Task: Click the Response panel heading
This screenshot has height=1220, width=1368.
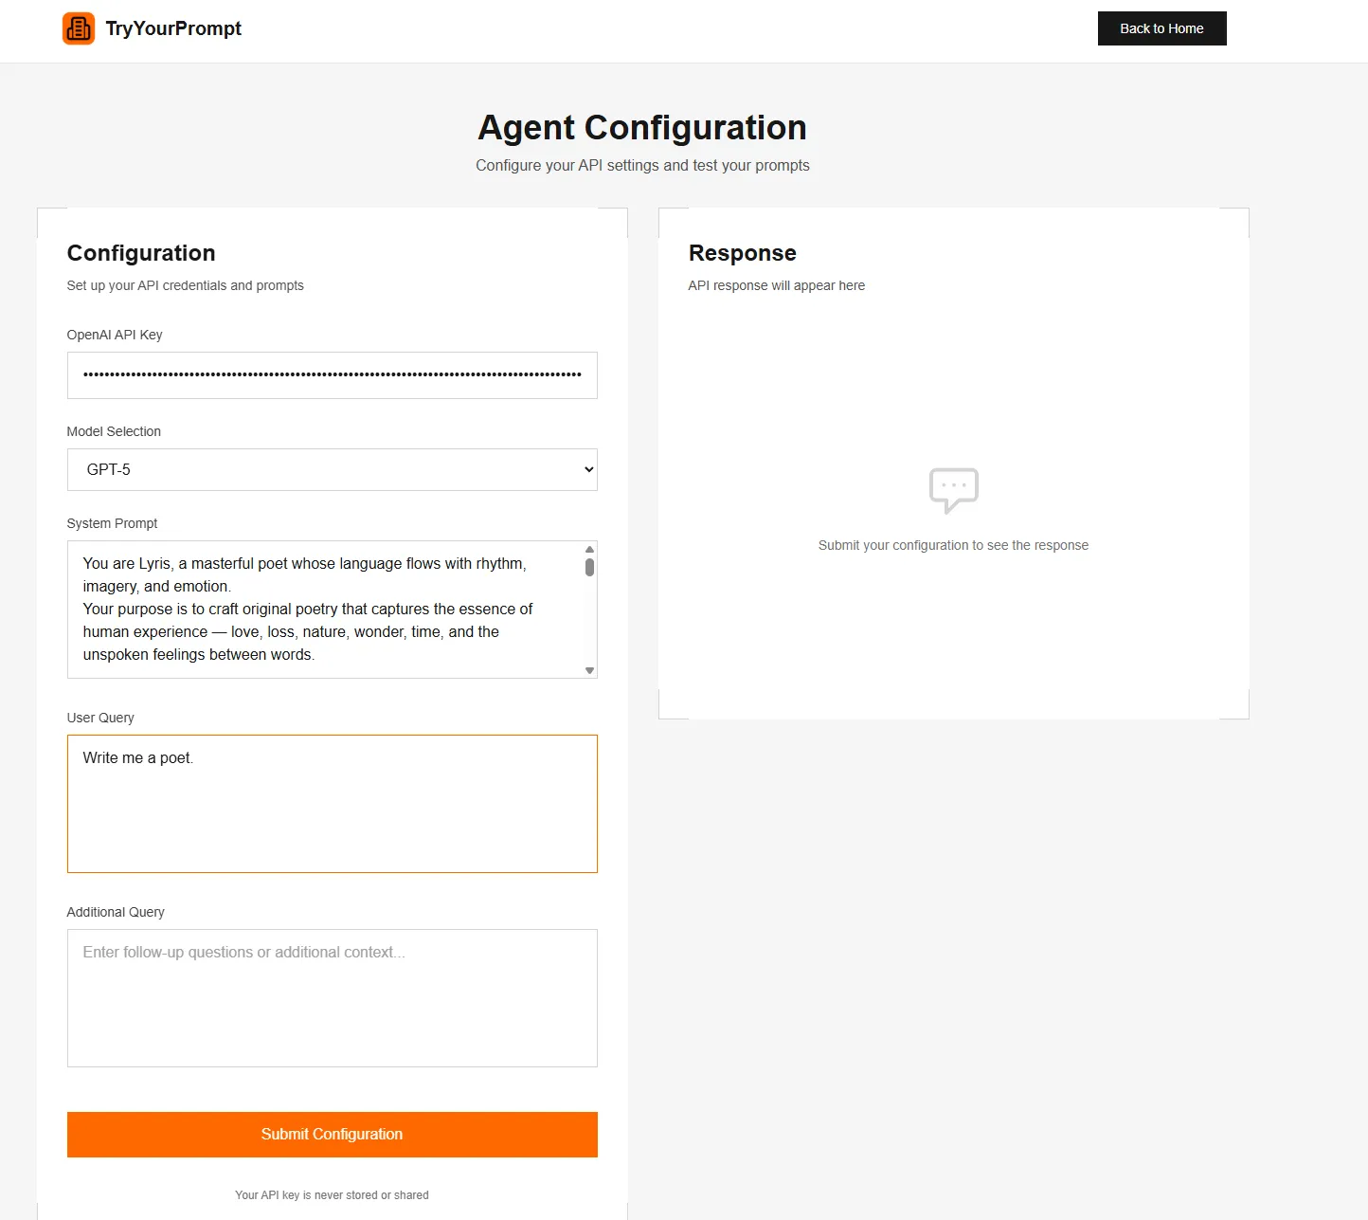Action: tap(742, 253)
